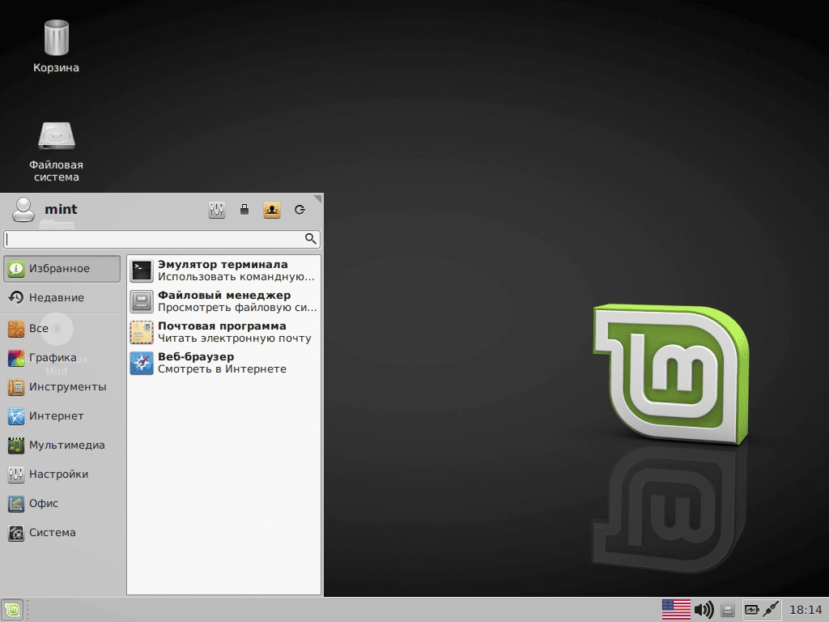Click the mint username label
The width and height of the screenshot is (829, 622).
coord(61,210)
